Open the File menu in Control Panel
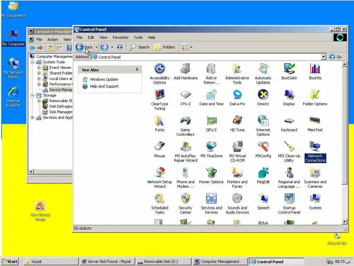354x266 pixels. coord(80,37)
